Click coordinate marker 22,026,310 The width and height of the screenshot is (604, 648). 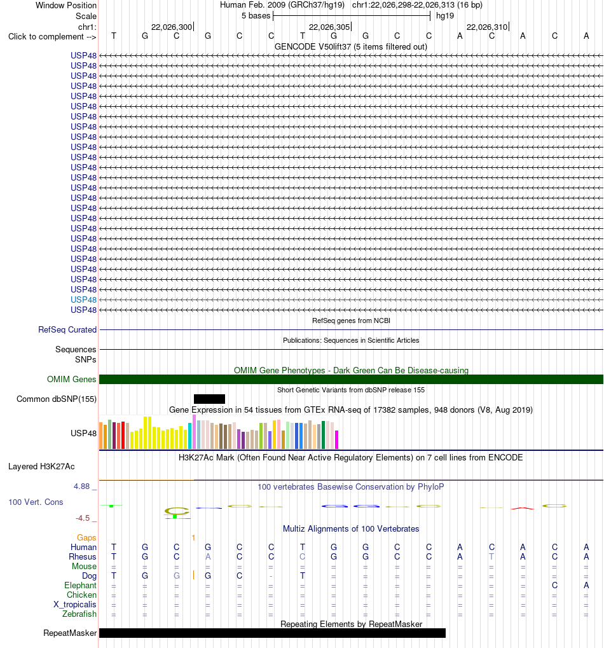[487, 27]
